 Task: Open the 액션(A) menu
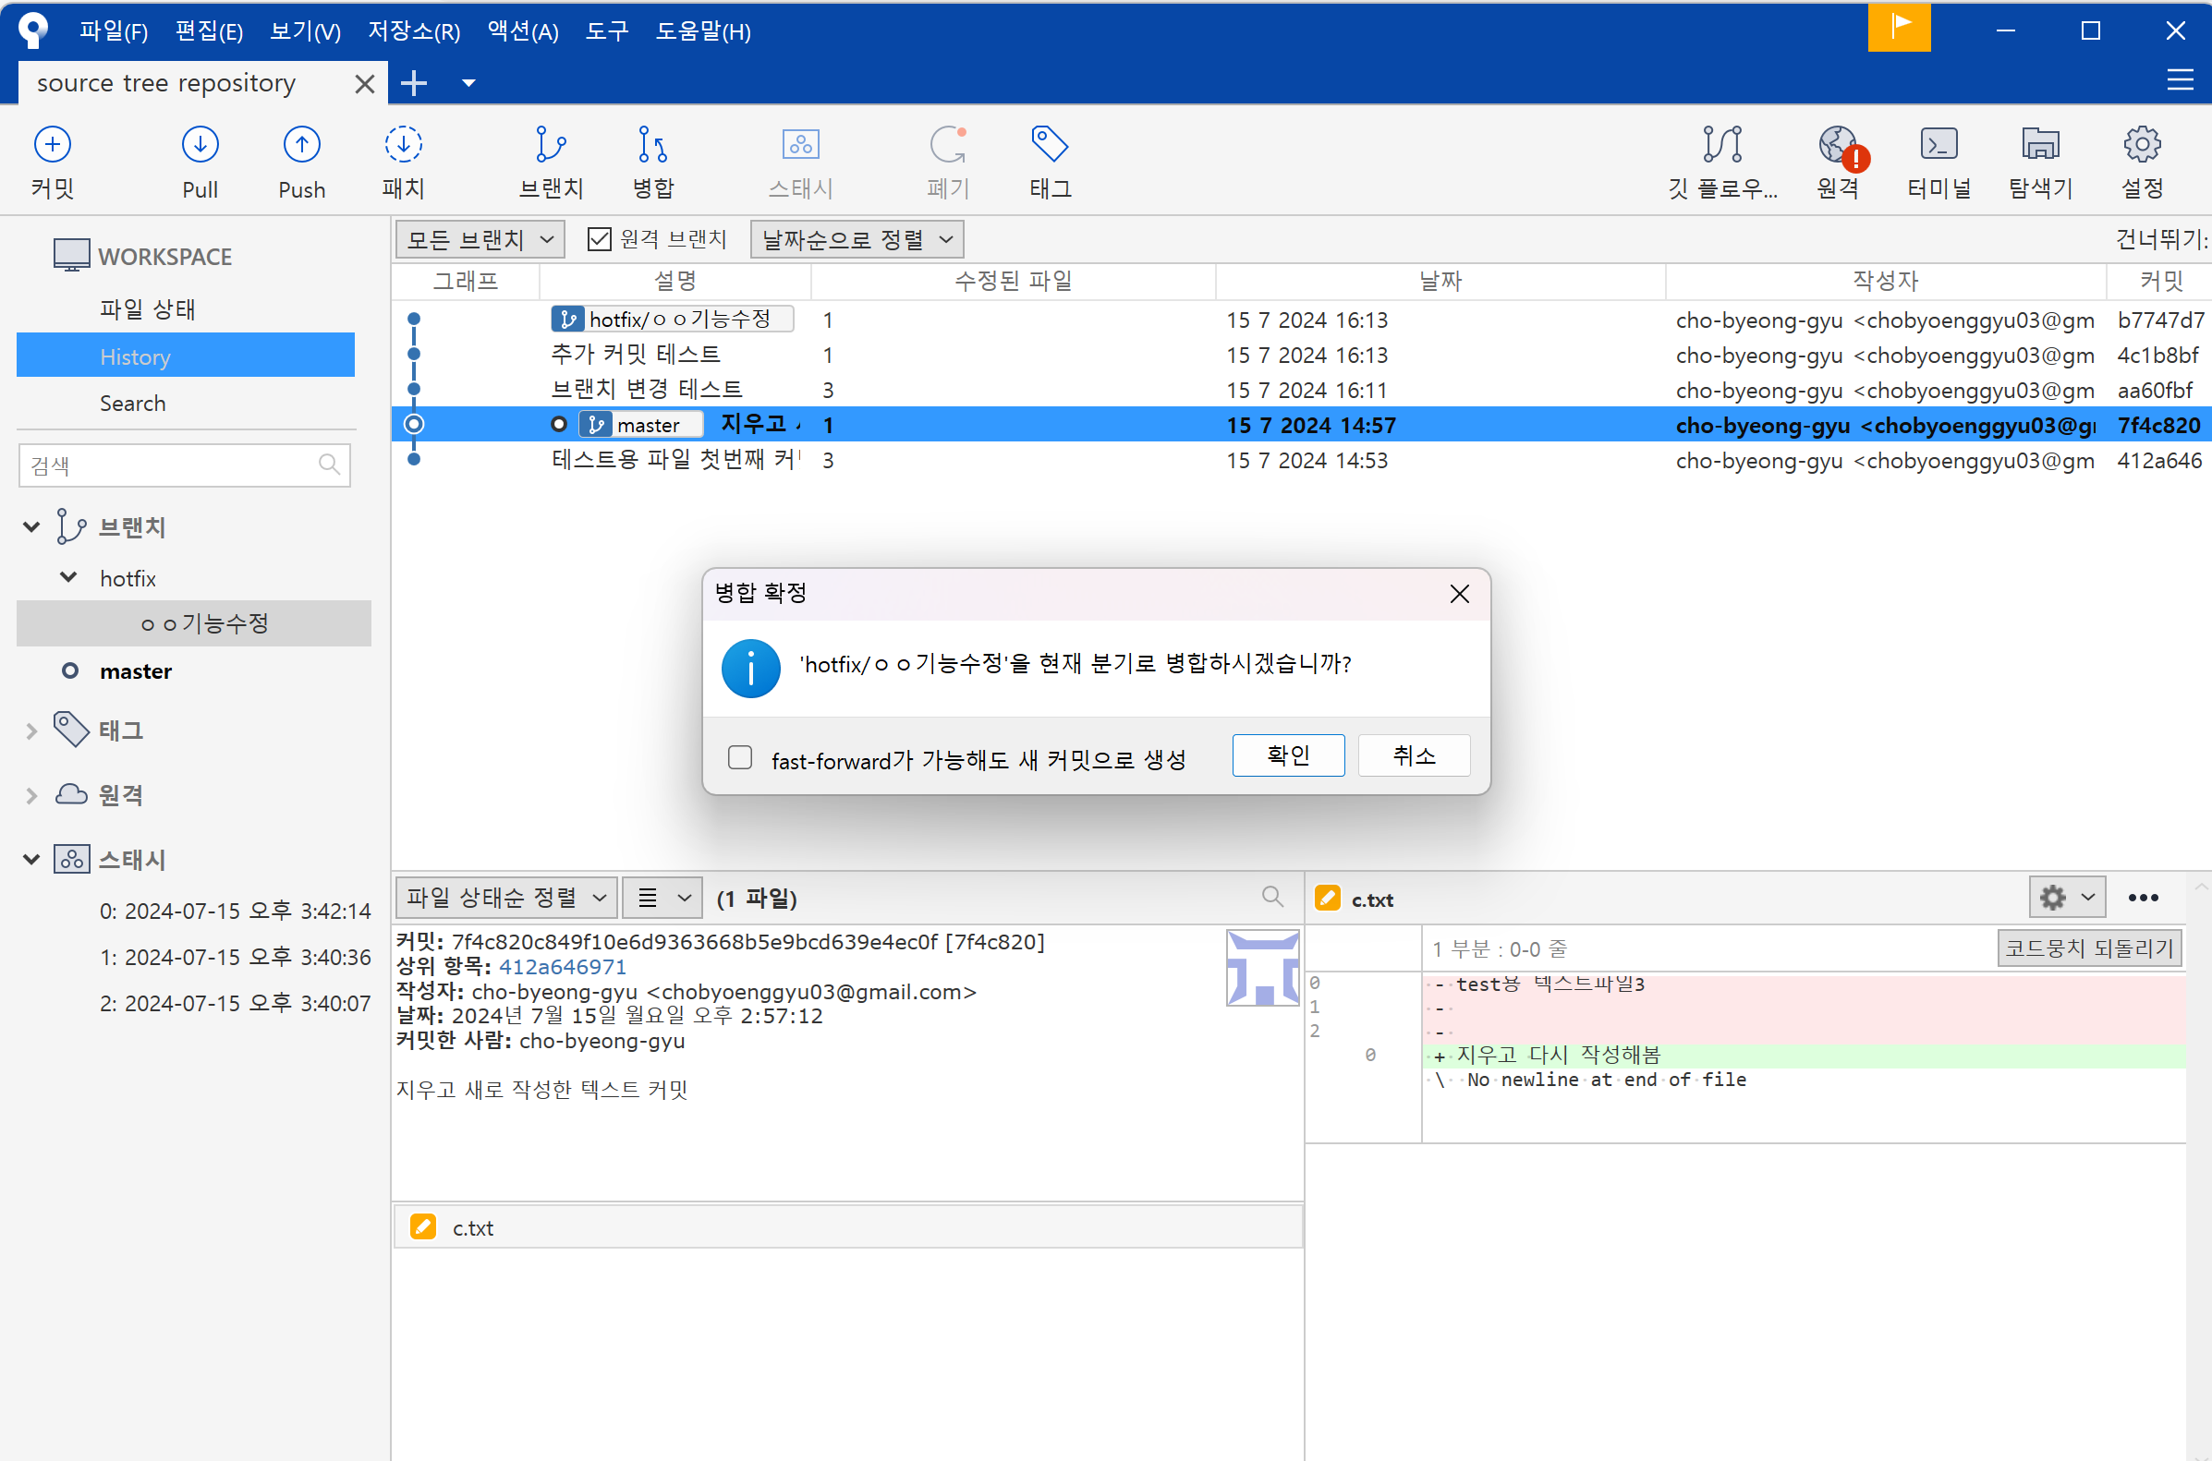pos(523,30)
